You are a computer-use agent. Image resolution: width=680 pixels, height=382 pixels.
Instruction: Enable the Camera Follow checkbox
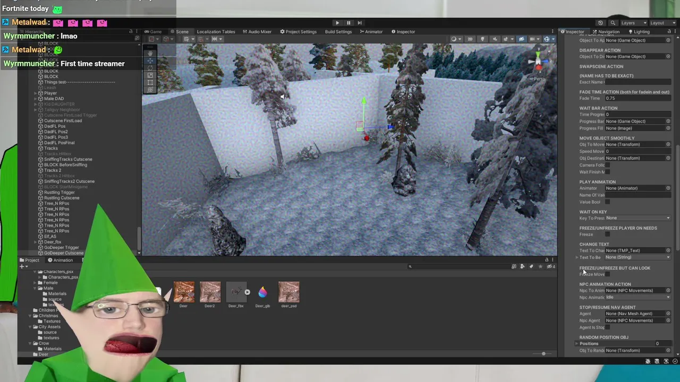pyautogui.click(x=608, y=165)
